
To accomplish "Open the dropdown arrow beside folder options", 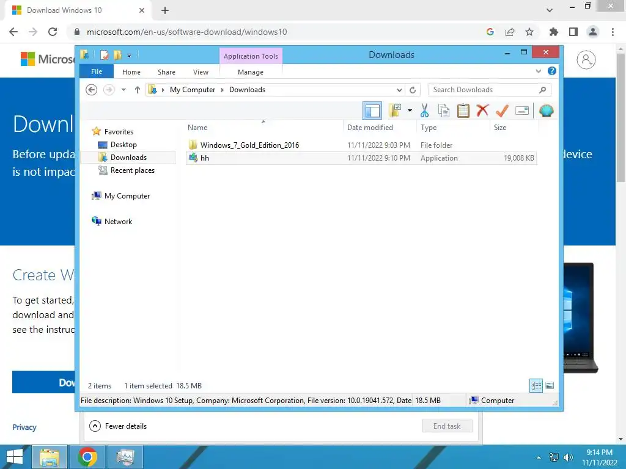I will [410, 111].
